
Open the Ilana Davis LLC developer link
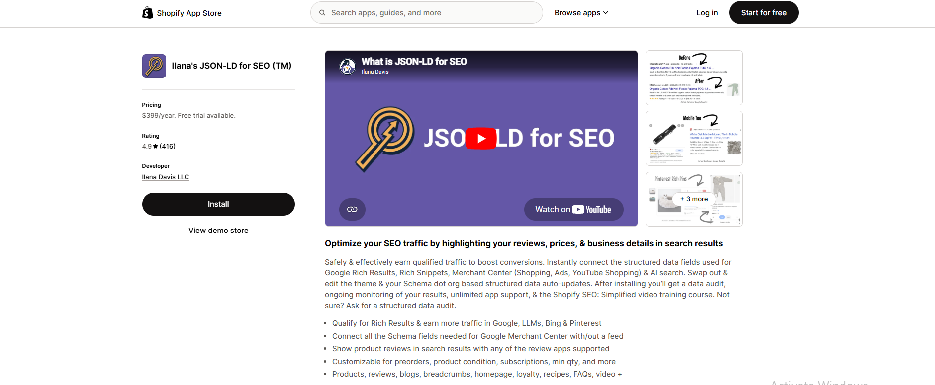[166, 177]
